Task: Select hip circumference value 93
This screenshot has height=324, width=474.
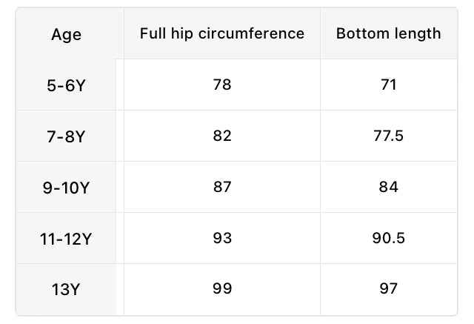Action: 221,238
